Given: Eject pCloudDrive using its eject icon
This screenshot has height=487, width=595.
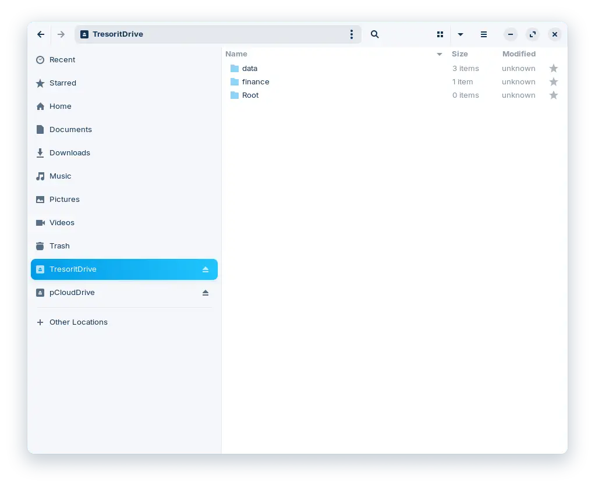Looking at the screenshot, I should coord(206,293).
